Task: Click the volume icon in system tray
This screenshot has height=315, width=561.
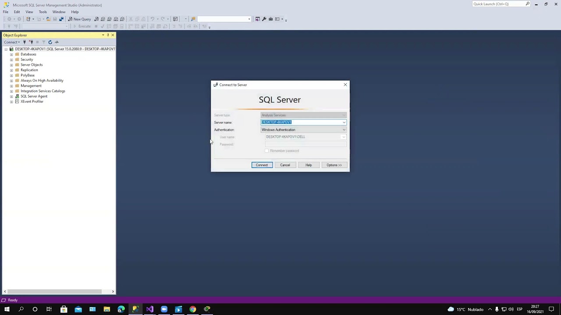Action: [x=511, y=309]
